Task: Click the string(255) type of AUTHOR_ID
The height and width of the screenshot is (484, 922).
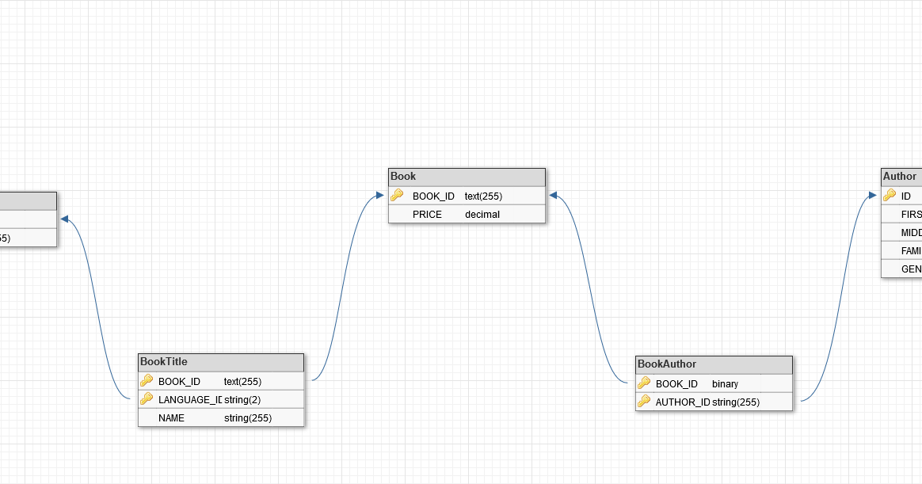Action: (736, 402)
